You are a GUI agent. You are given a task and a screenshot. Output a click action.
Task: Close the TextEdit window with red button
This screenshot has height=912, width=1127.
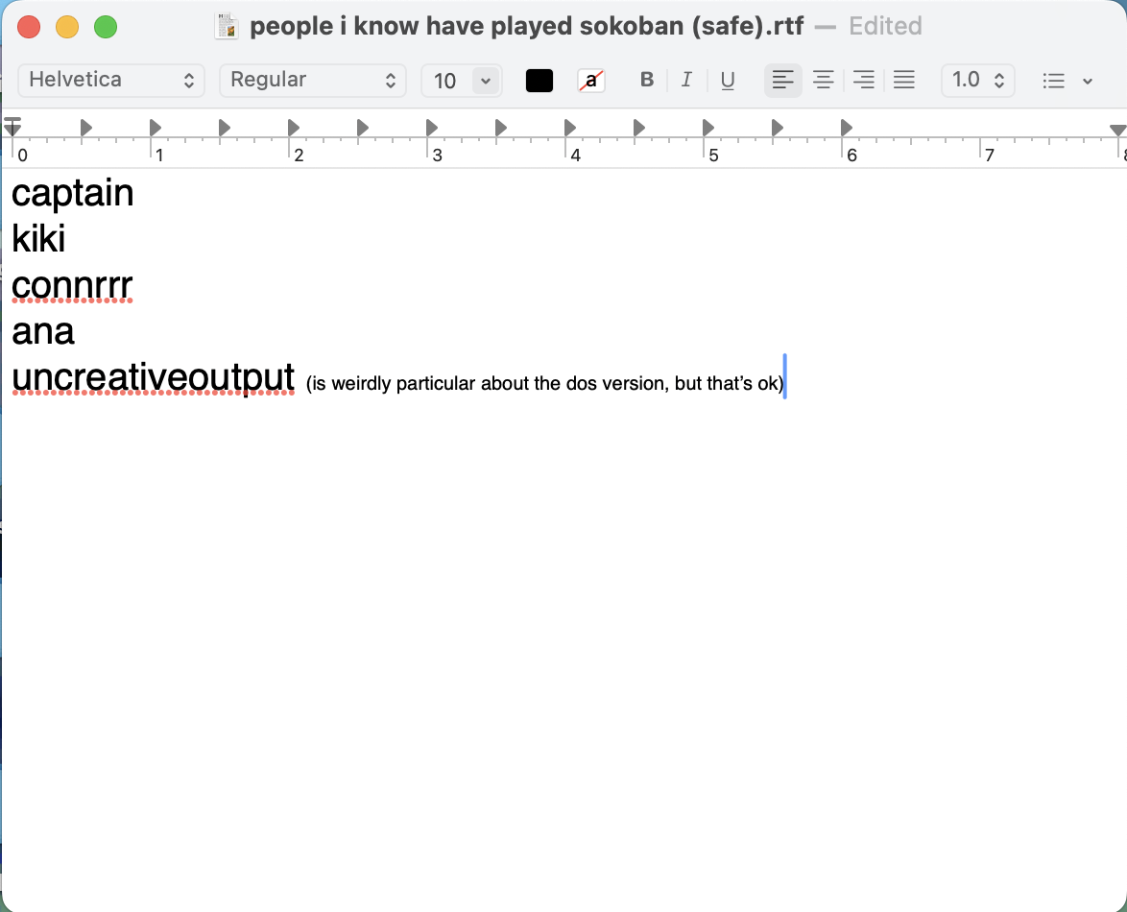pos(29,27)
